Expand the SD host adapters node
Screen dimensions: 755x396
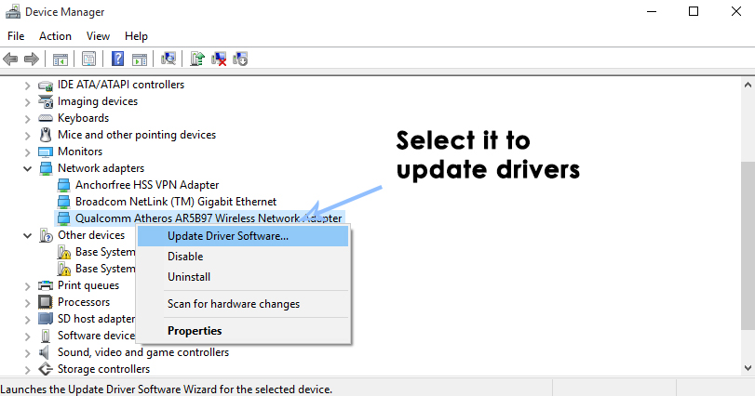27,320
